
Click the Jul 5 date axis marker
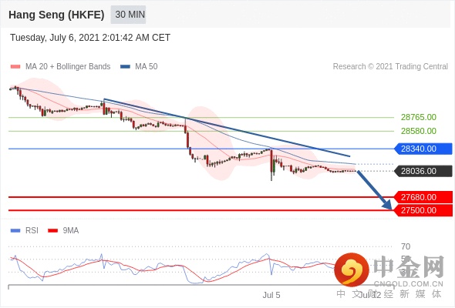[271, 295]
